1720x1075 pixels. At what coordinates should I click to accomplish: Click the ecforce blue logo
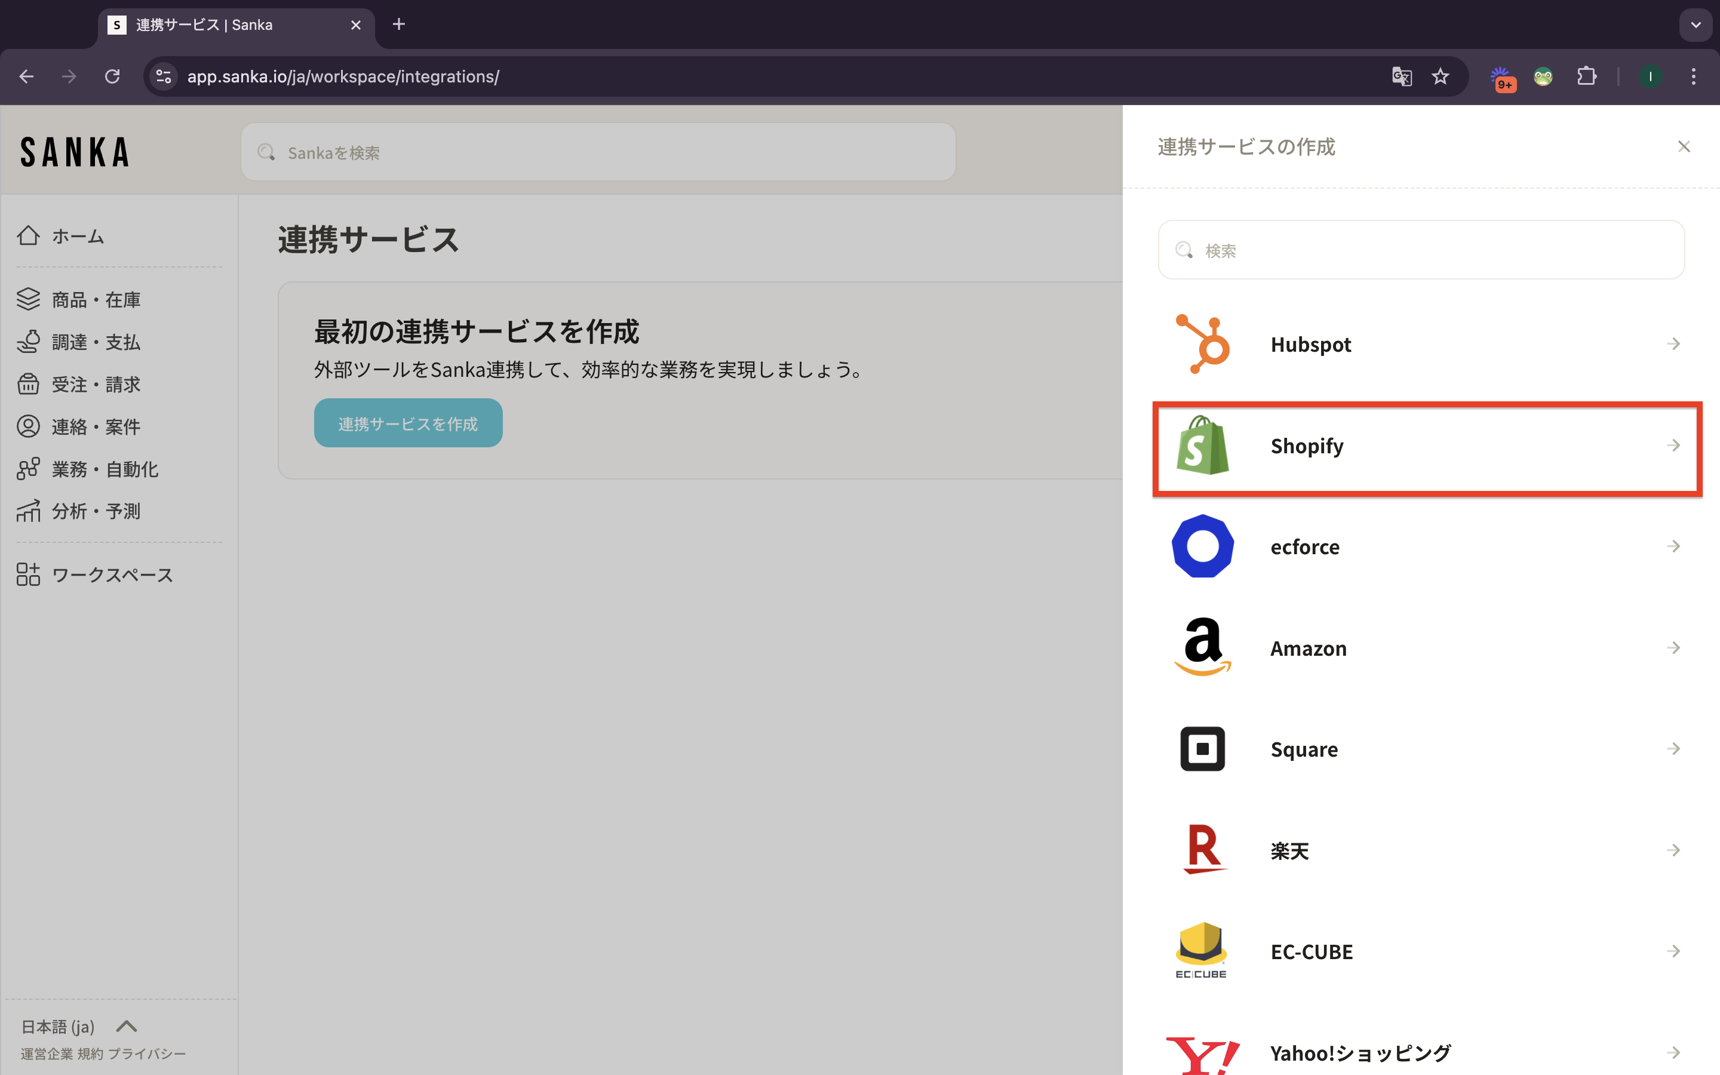(x=1203, y=546)
